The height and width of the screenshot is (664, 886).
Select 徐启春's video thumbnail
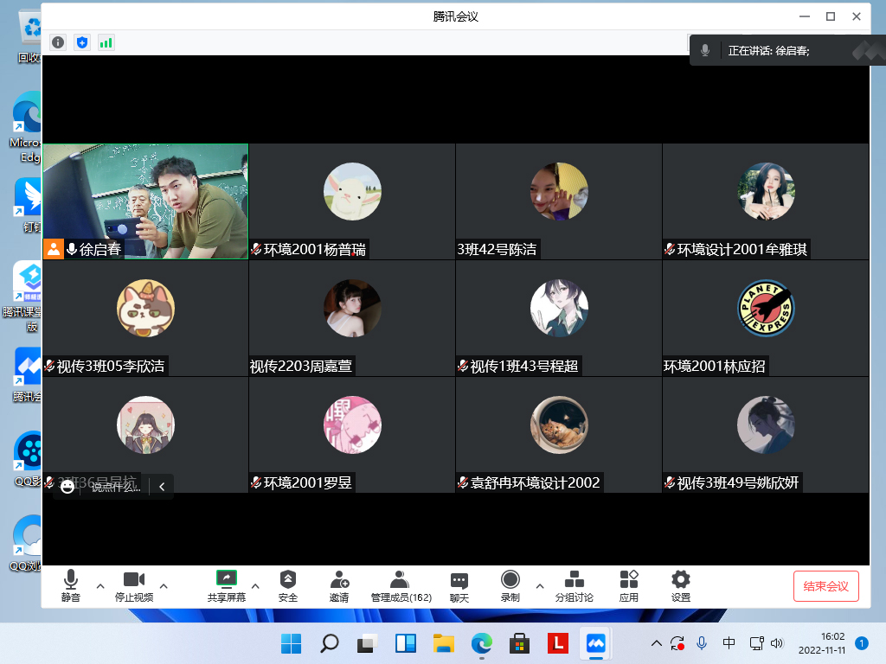[145, 201]
